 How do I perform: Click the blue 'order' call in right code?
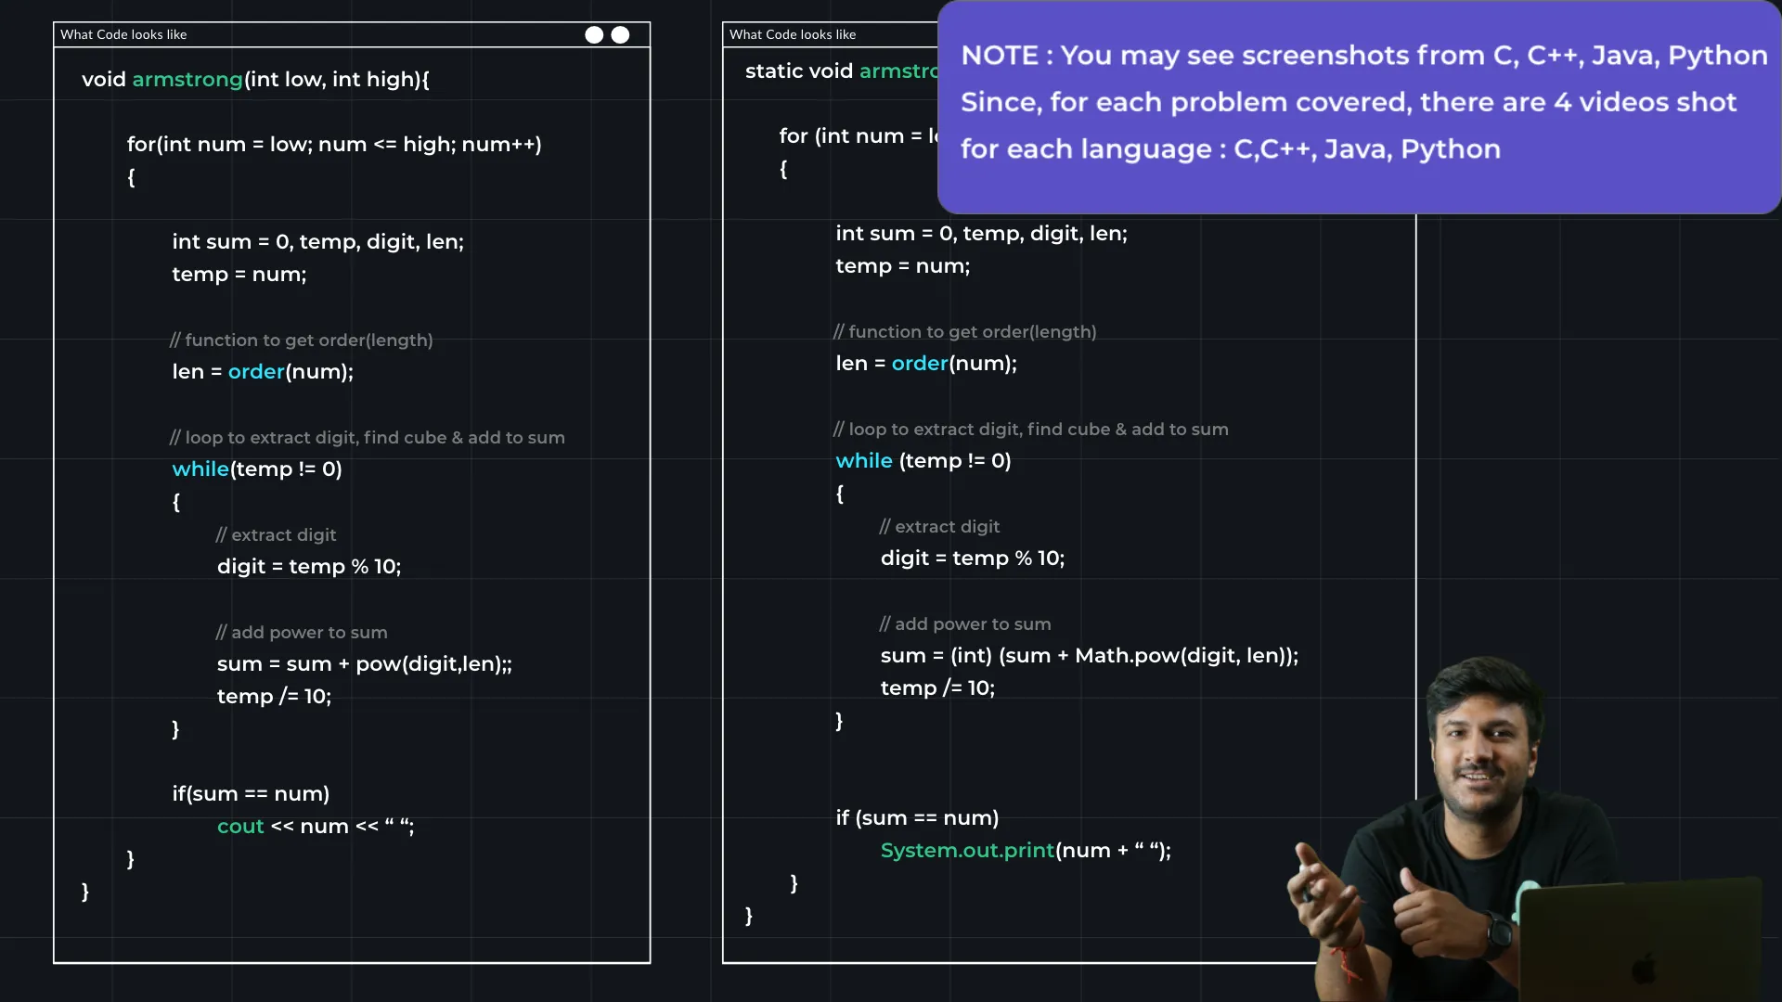919,363
